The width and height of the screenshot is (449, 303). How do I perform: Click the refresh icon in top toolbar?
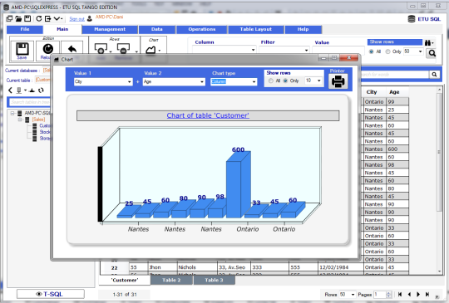tap(38, 18)
